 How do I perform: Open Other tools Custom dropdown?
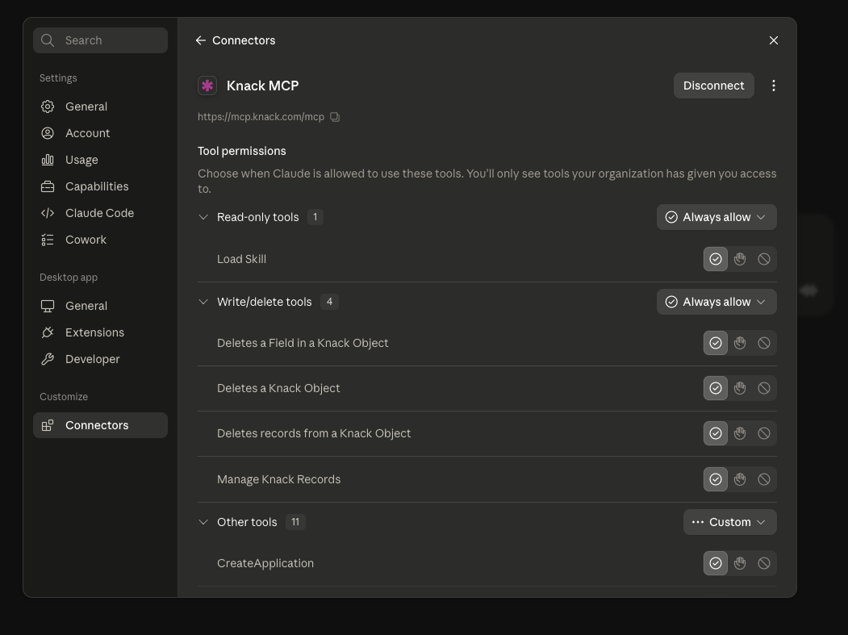(730, 522)
